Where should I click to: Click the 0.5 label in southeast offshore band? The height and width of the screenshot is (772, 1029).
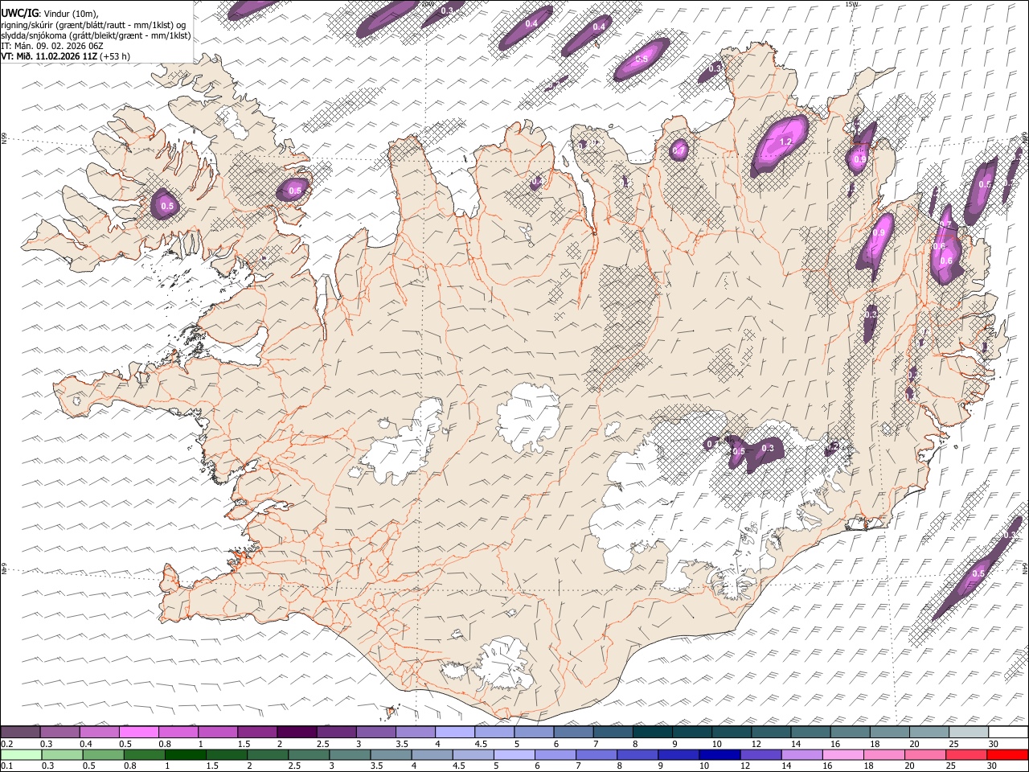(x=978, y=574)
